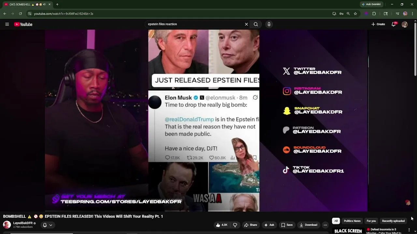Open tab search side icon
The height and width of the screenshot is (234, 417).
pos(386,14)
